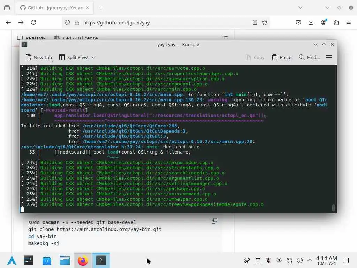Toggle reader view in address bar
357x268 pixels.
[x=255, y=22]
